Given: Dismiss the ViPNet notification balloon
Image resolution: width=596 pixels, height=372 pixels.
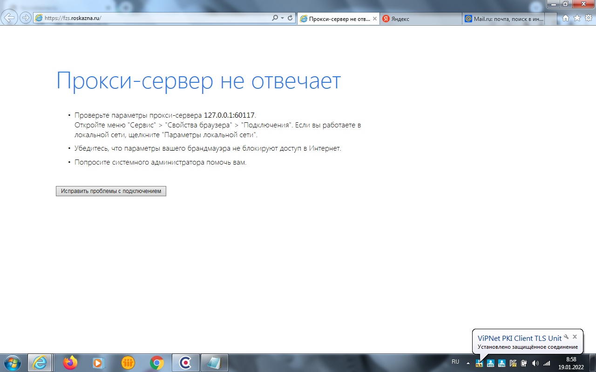Looking at the screenshot, I should coord(575,337).
